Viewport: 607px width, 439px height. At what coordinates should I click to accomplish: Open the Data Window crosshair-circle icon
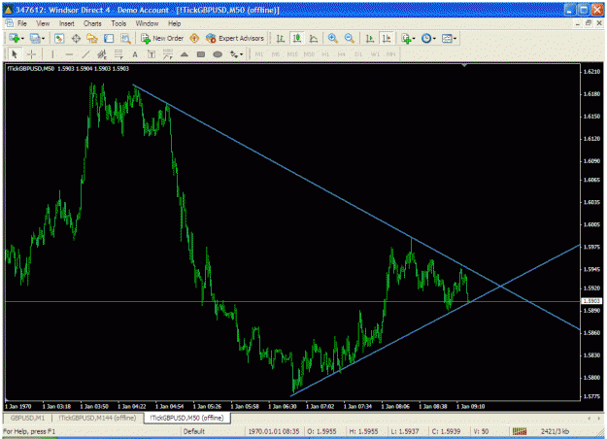[76, 38]
